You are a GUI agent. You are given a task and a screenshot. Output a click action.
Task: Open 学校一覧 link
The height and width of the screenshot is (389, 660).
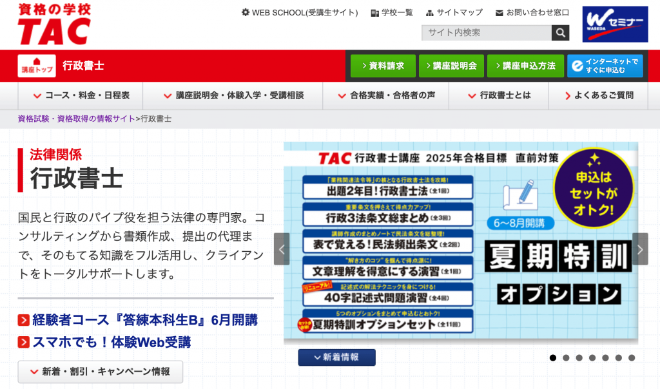tap(397, 13)
